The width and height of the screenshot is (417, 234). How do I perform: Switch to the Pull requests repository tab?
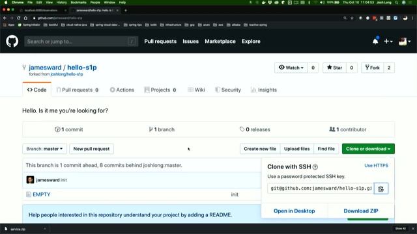78,90
